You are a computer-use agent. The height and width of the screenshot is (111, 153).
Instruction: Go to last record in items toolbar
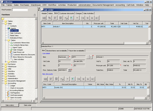[97, 18]
